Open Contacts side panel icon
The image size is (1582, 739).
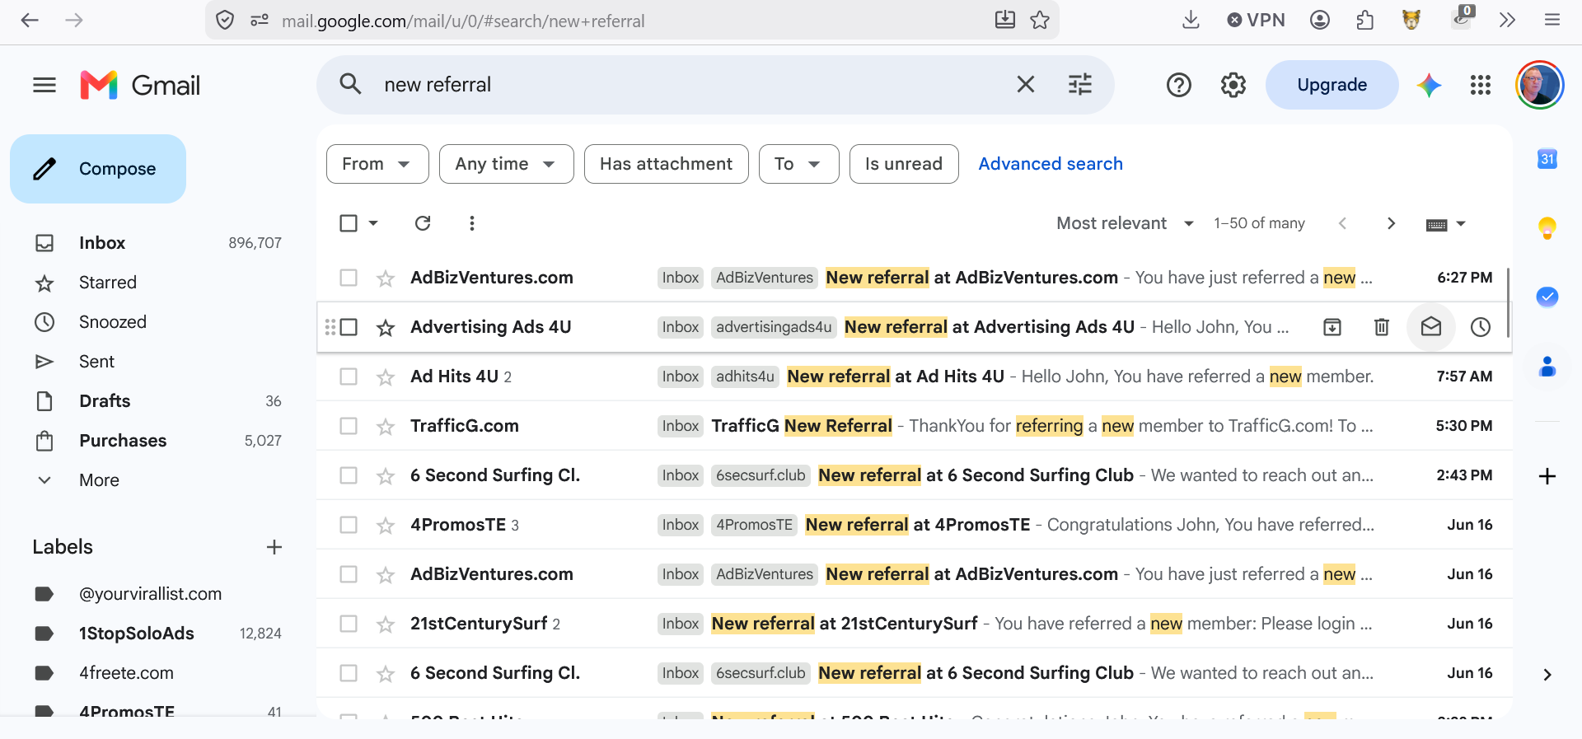point(1547,367)
